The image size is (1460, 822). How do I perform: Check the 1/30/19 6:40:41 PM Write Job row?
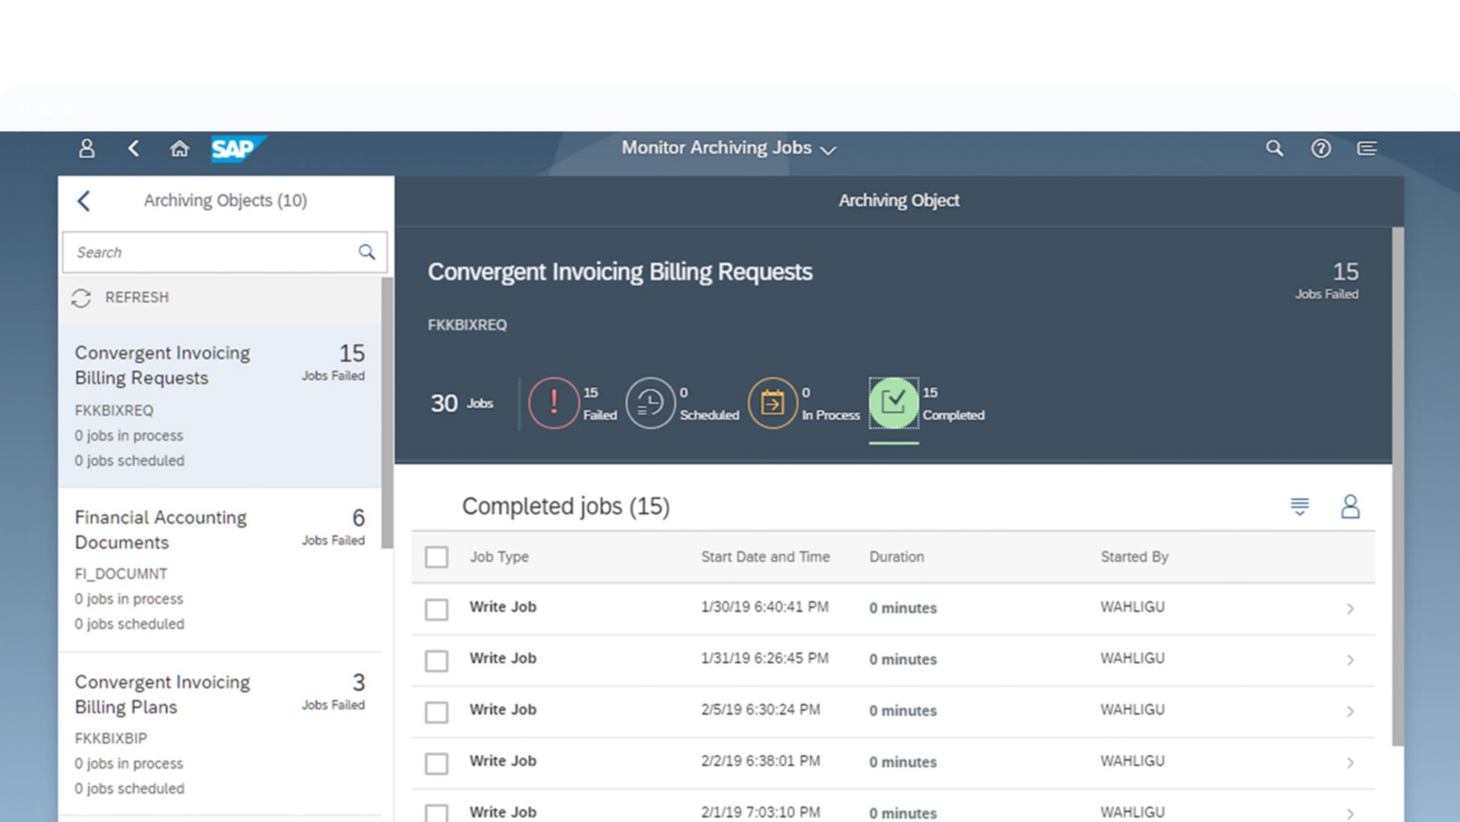[436, 608]
